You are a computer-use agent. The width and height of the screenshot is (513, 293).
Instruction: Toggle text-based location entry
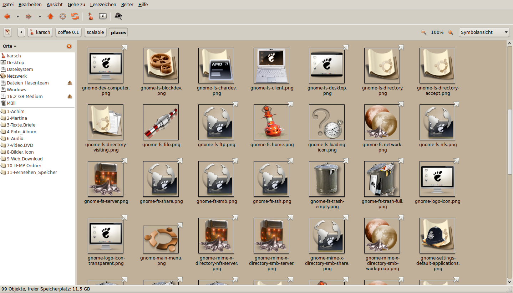pyautogui.click(x=7, y=32)
